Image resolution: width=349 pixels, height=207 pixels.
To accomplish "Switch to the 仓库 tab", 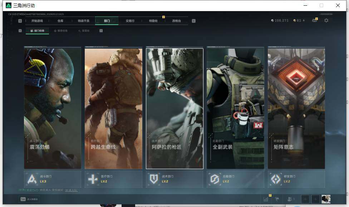I will pyautogui.click(x=60, y=21).
